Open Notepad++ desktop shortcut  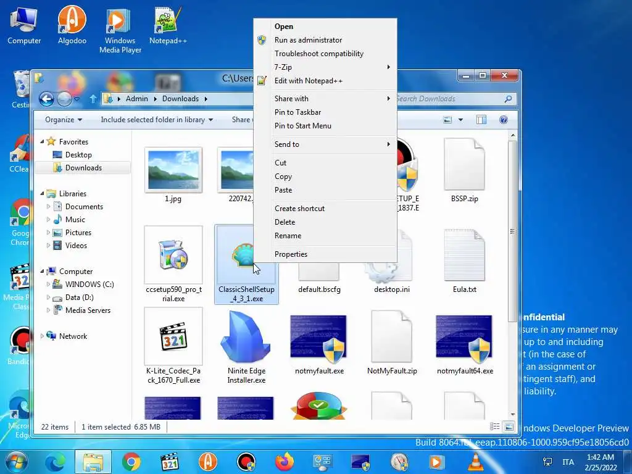coord(168,25)
